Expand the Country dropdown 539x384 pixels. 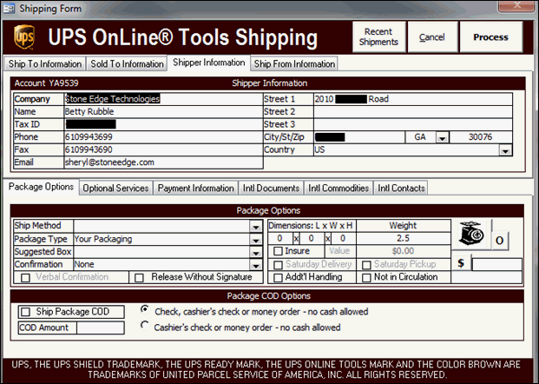[x=505, y=150]
